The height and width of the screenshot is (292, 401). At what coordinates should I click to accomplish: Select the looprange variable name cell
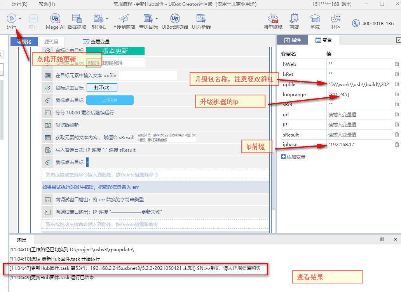pyautogui.click(x=304, y=94)
